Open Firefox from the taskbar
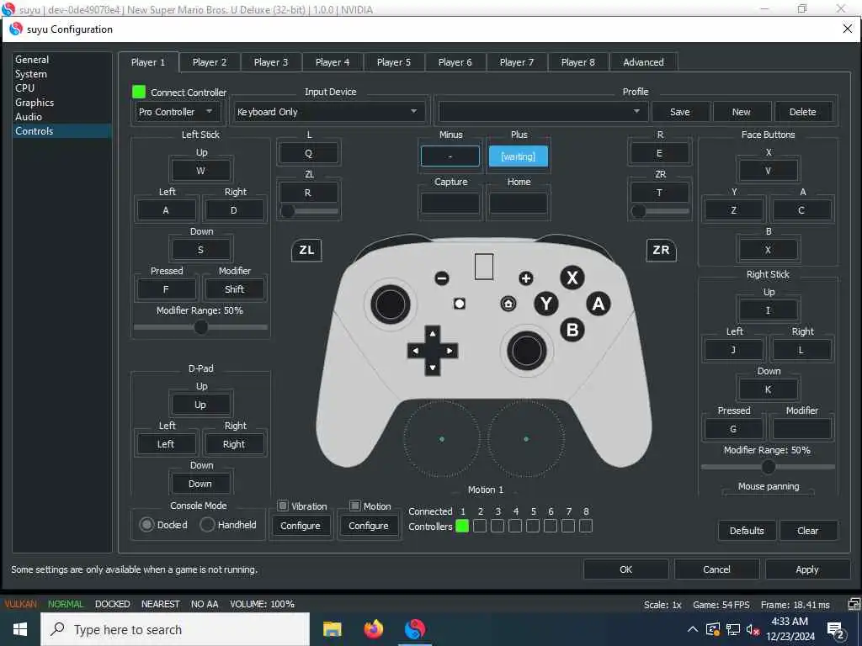 (x=373, y=629)
